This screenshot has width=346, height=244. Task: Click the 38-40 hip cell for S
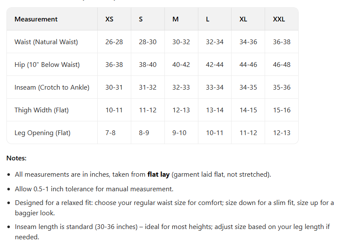click(148, 65)
